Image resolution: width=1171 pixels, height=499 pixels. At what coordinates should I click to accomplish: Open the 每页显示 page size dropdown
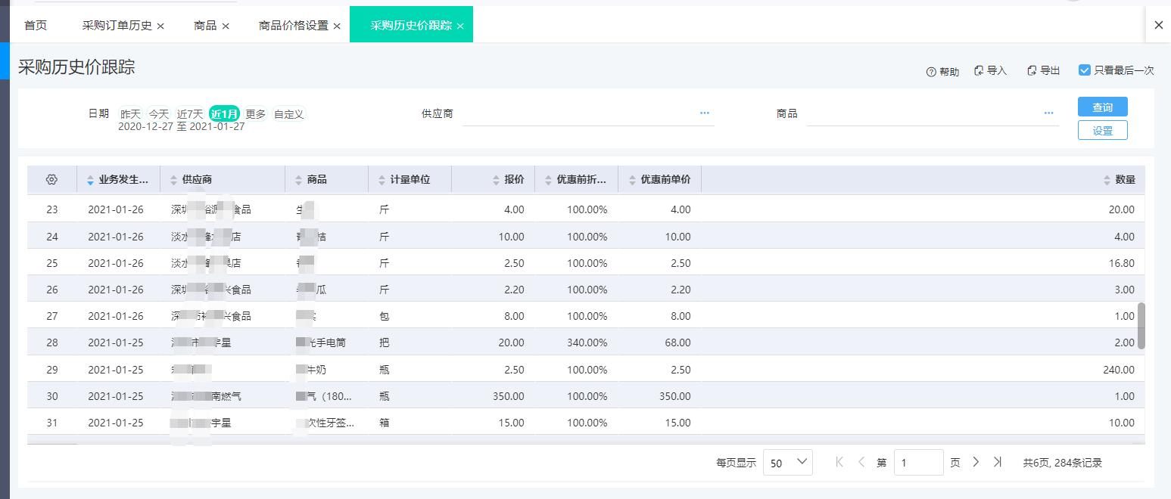click(x=787, y=462)
